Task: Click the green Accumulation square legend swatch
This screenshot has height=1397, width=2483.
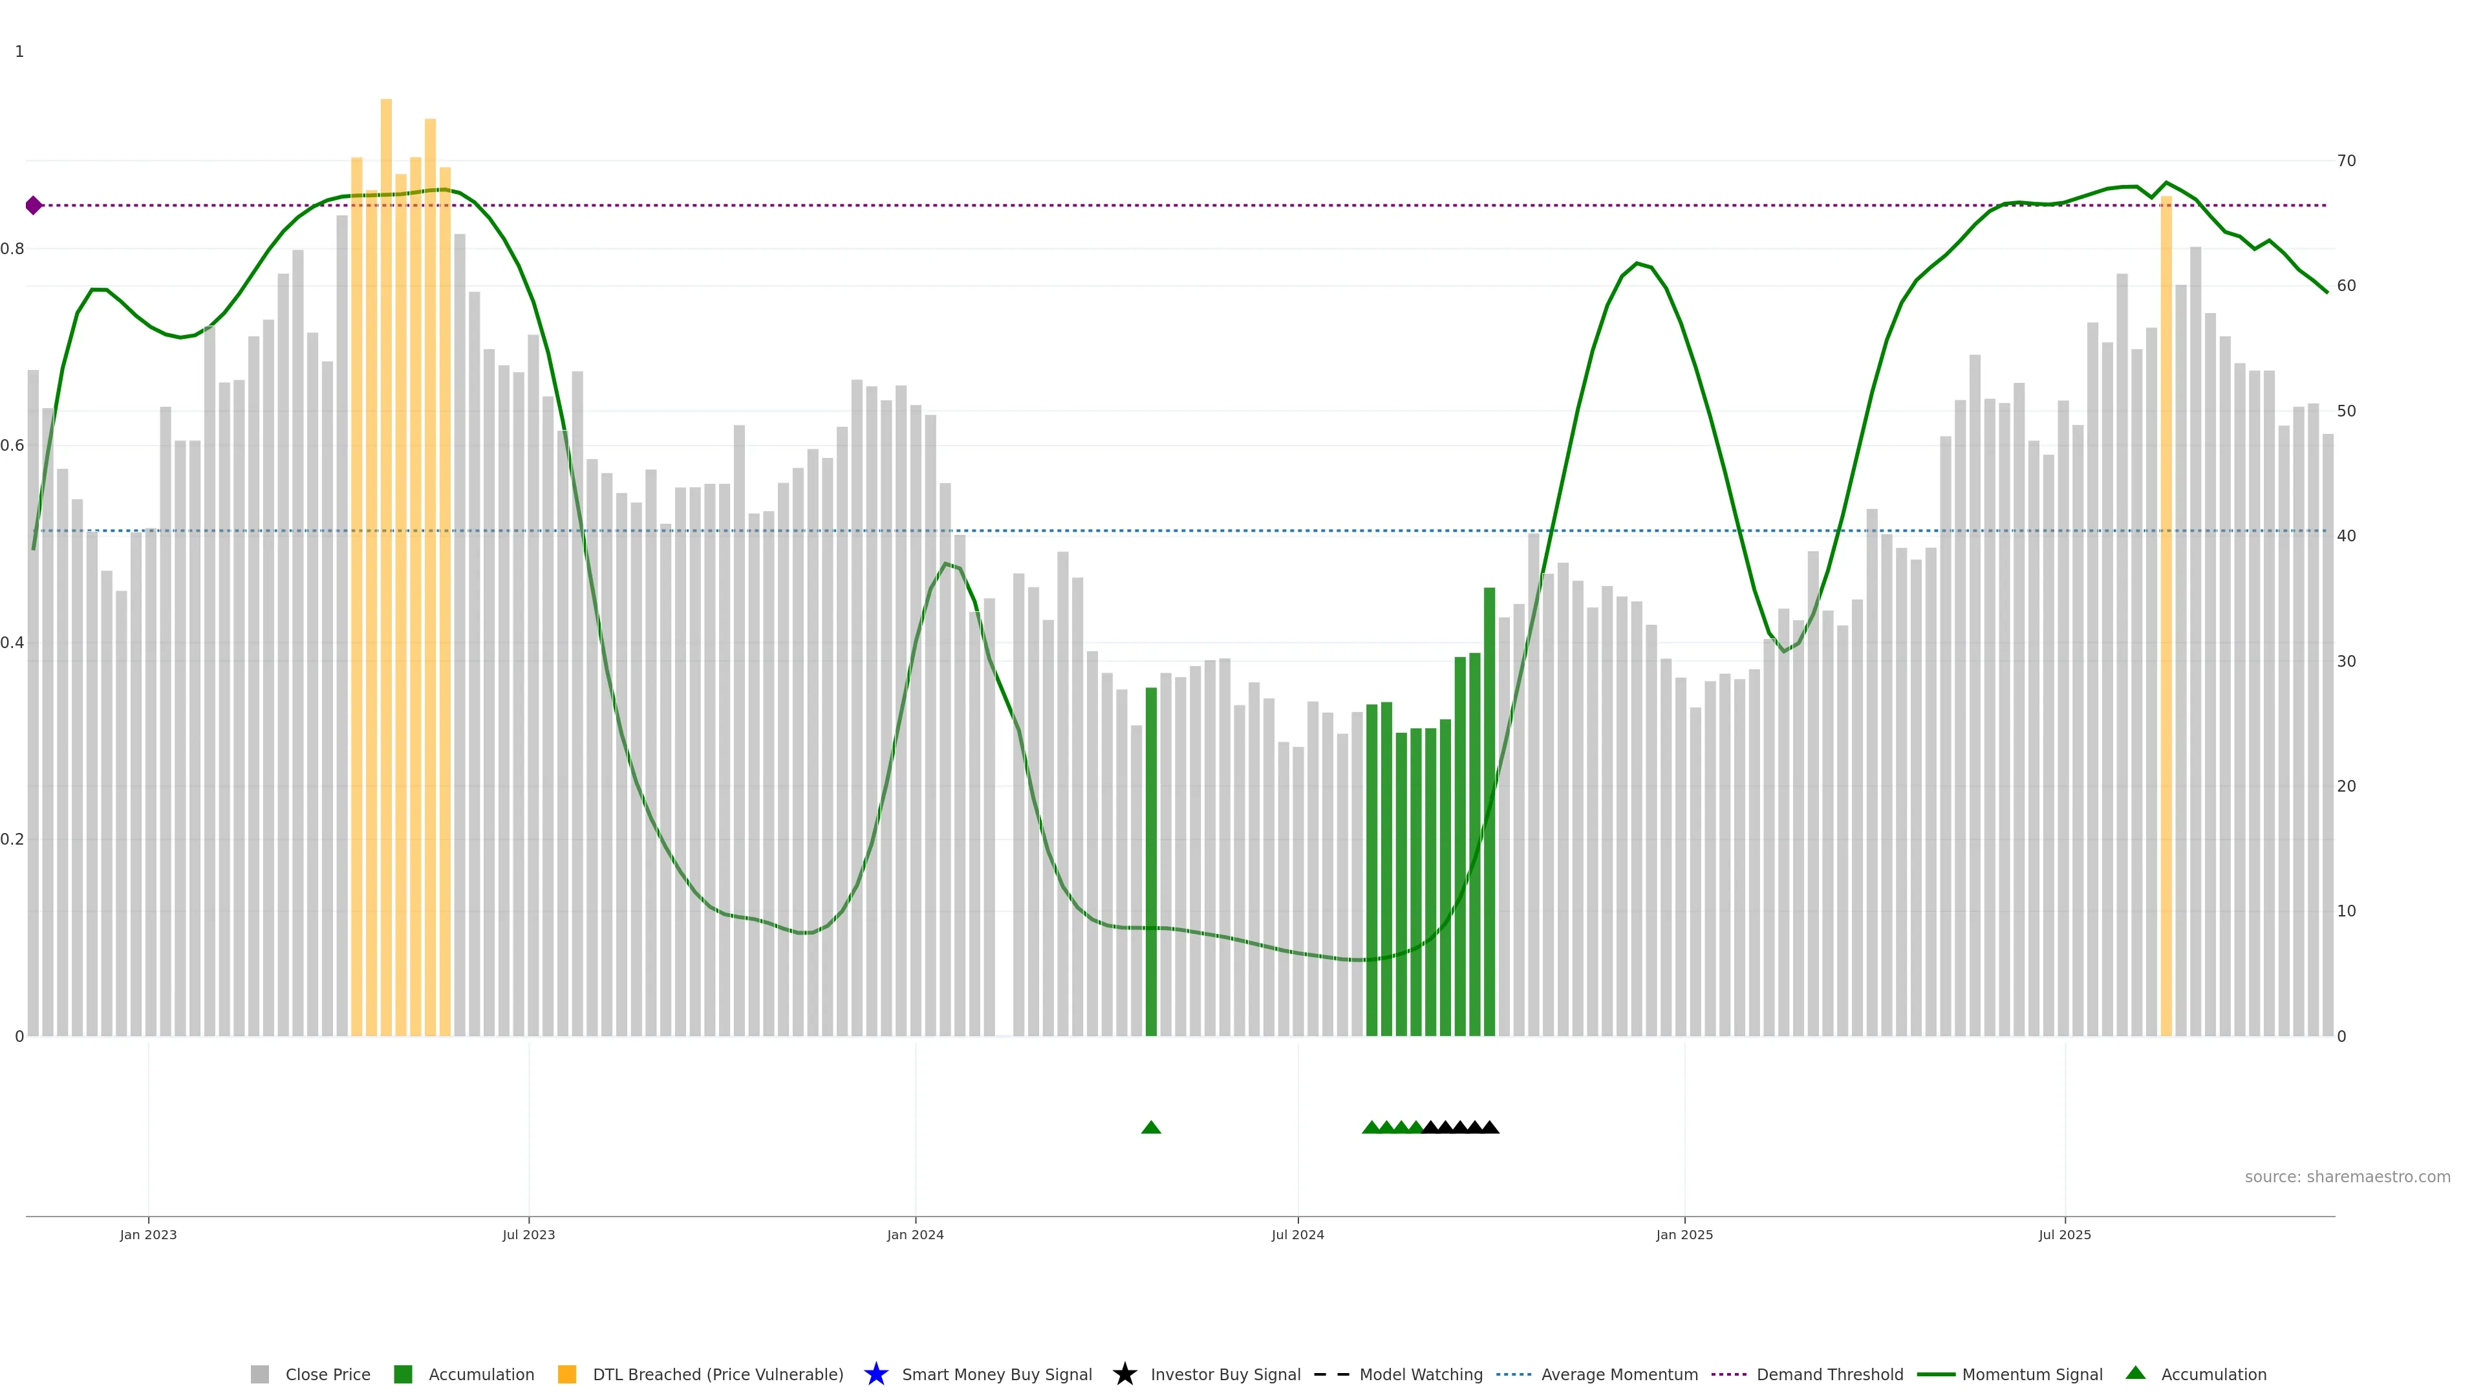Action: coord(403,1374)
